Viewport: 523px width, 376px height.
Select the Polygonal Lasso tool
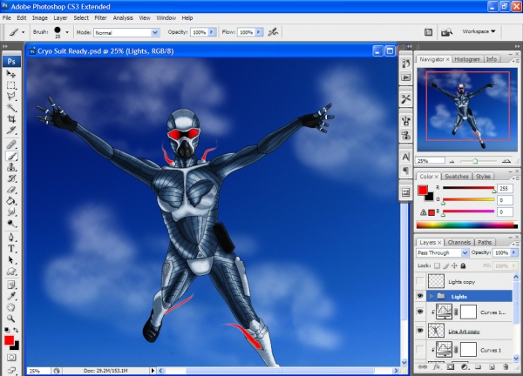pyautogui.click(x=11, y=97)
